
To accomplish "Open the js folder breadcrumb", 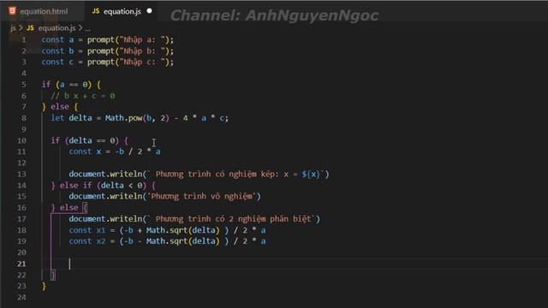I will [13, 28].
